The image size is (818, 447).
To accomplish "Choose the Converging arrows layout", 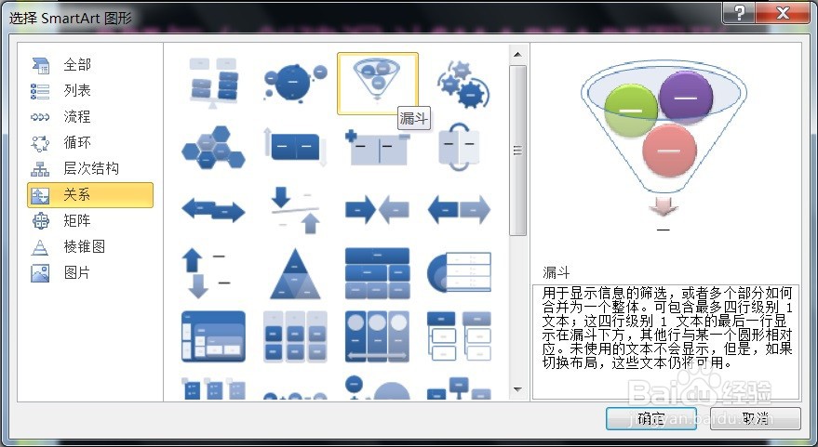I will tap(377, 210).
